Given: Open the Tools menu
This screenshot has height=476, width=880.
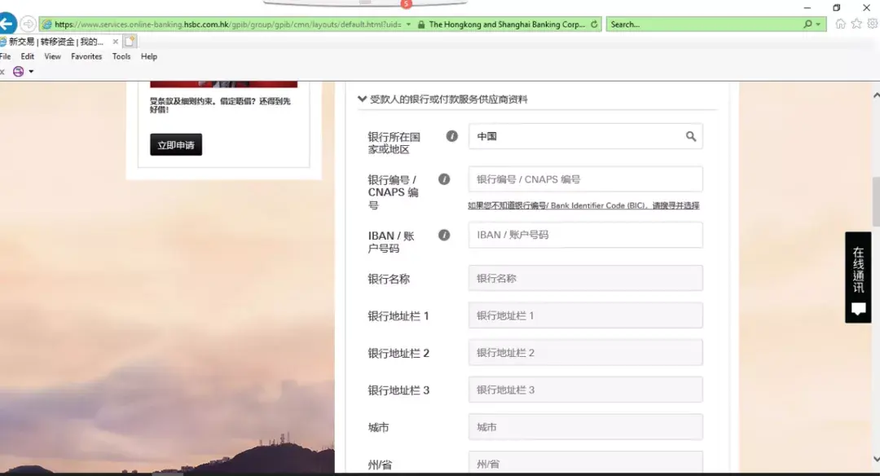Looking at the screenshot, I should (x=121, y=56).
